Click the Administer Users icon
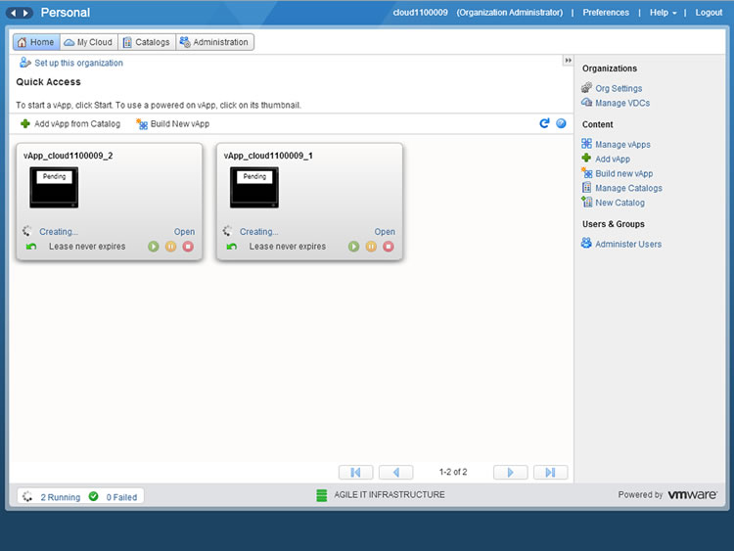 (x=586, y=243)
